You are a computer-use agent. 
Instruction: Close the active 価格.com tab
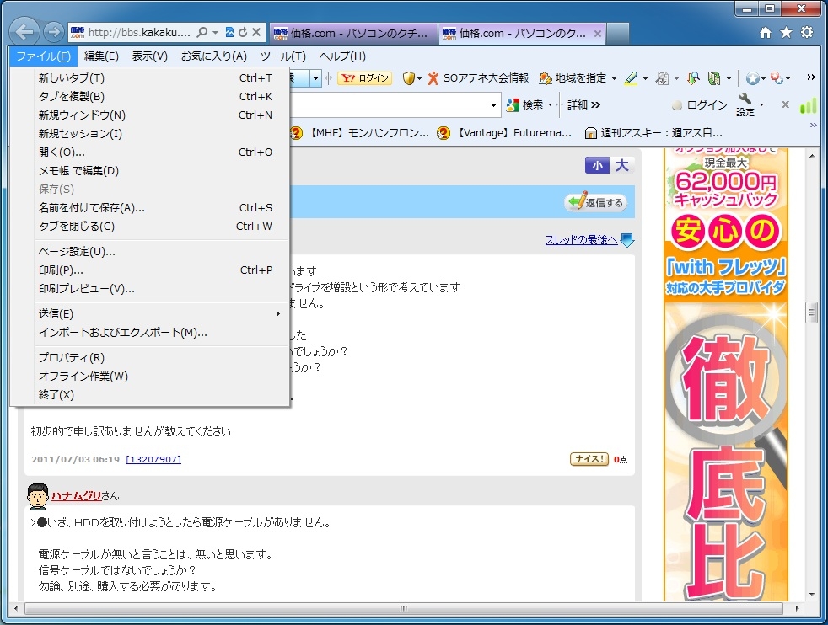[598, 34]
